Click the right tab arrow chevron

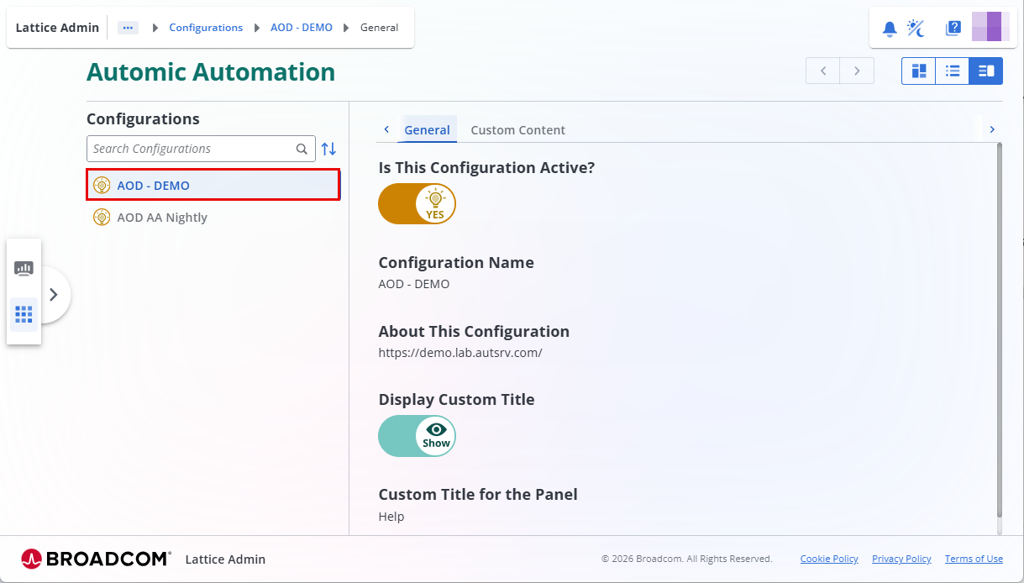pyautogui.click(x=992, y=129)
